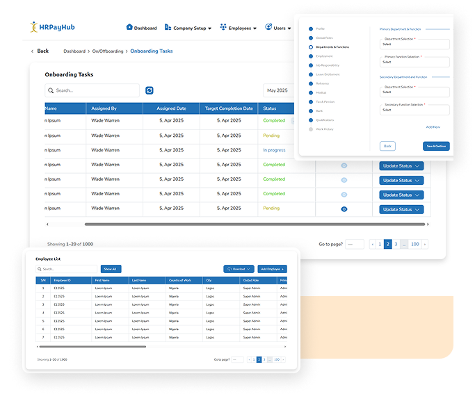Click the Company Setup building icon
The height and width of the screenshot is (408, 475).
pyautogui.click(x=168, y=28)
